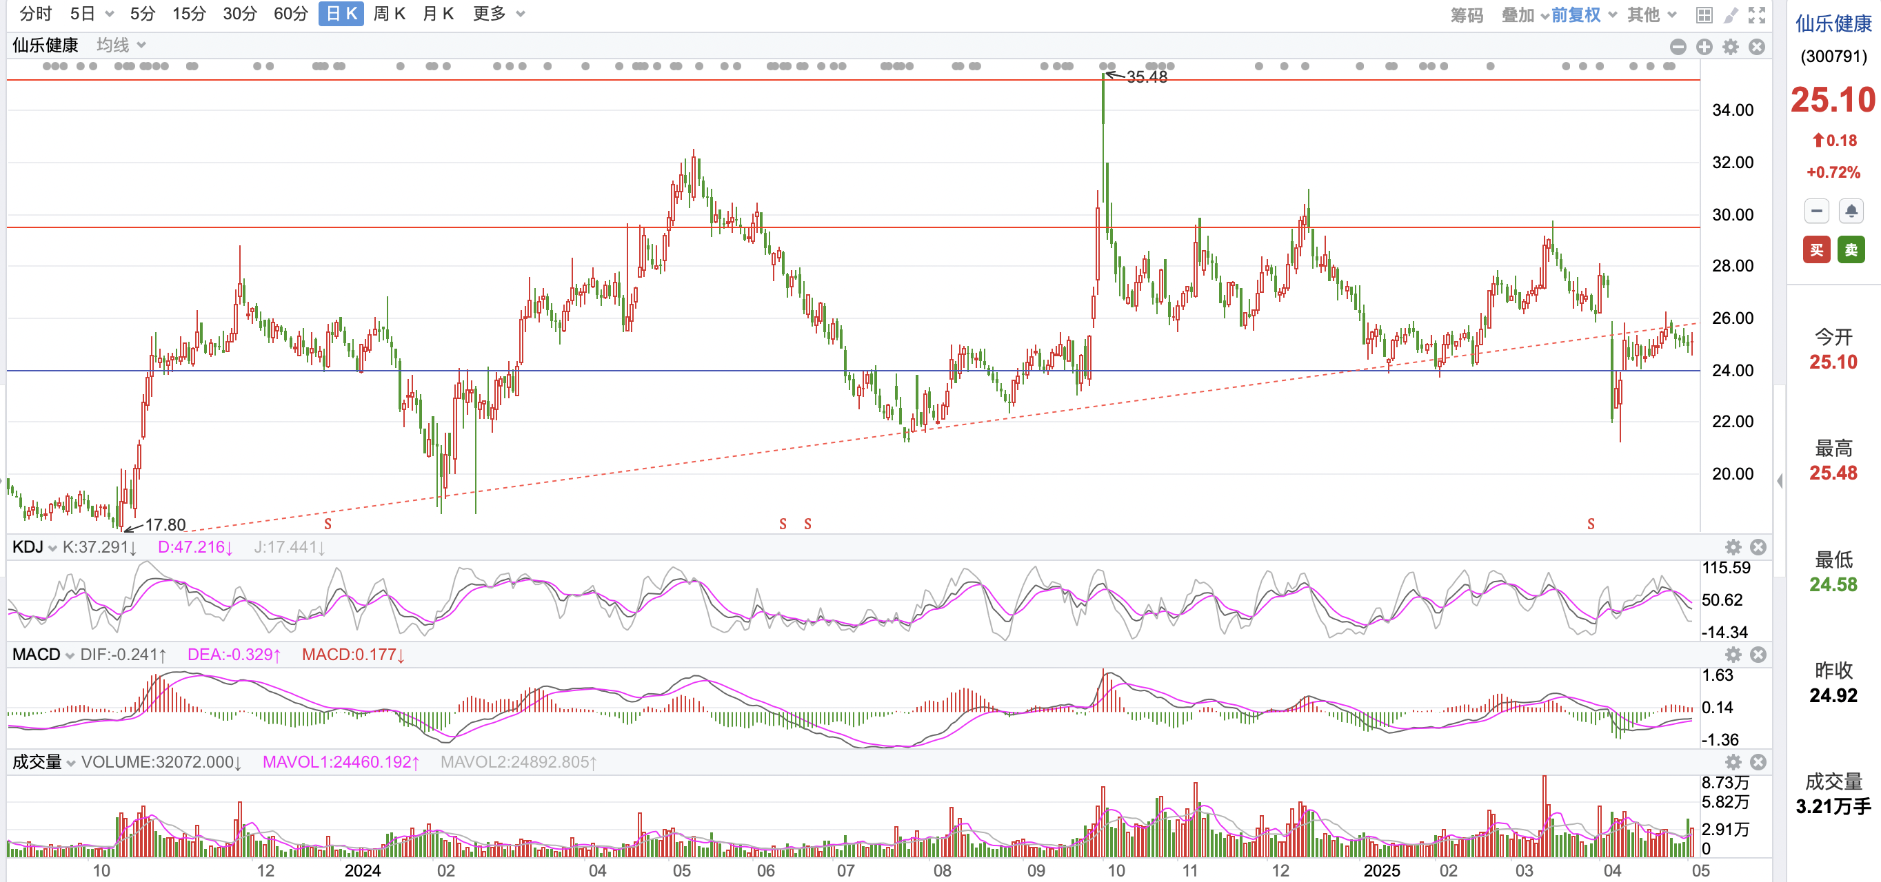Collapse right side quote panel arrow

(1780, 480)
